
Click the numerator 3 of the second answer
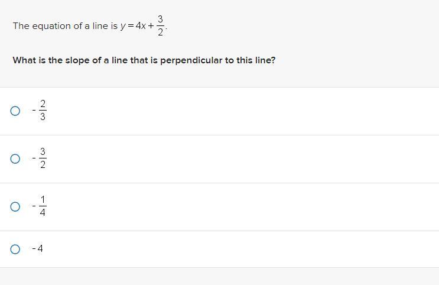coord(43,152)
